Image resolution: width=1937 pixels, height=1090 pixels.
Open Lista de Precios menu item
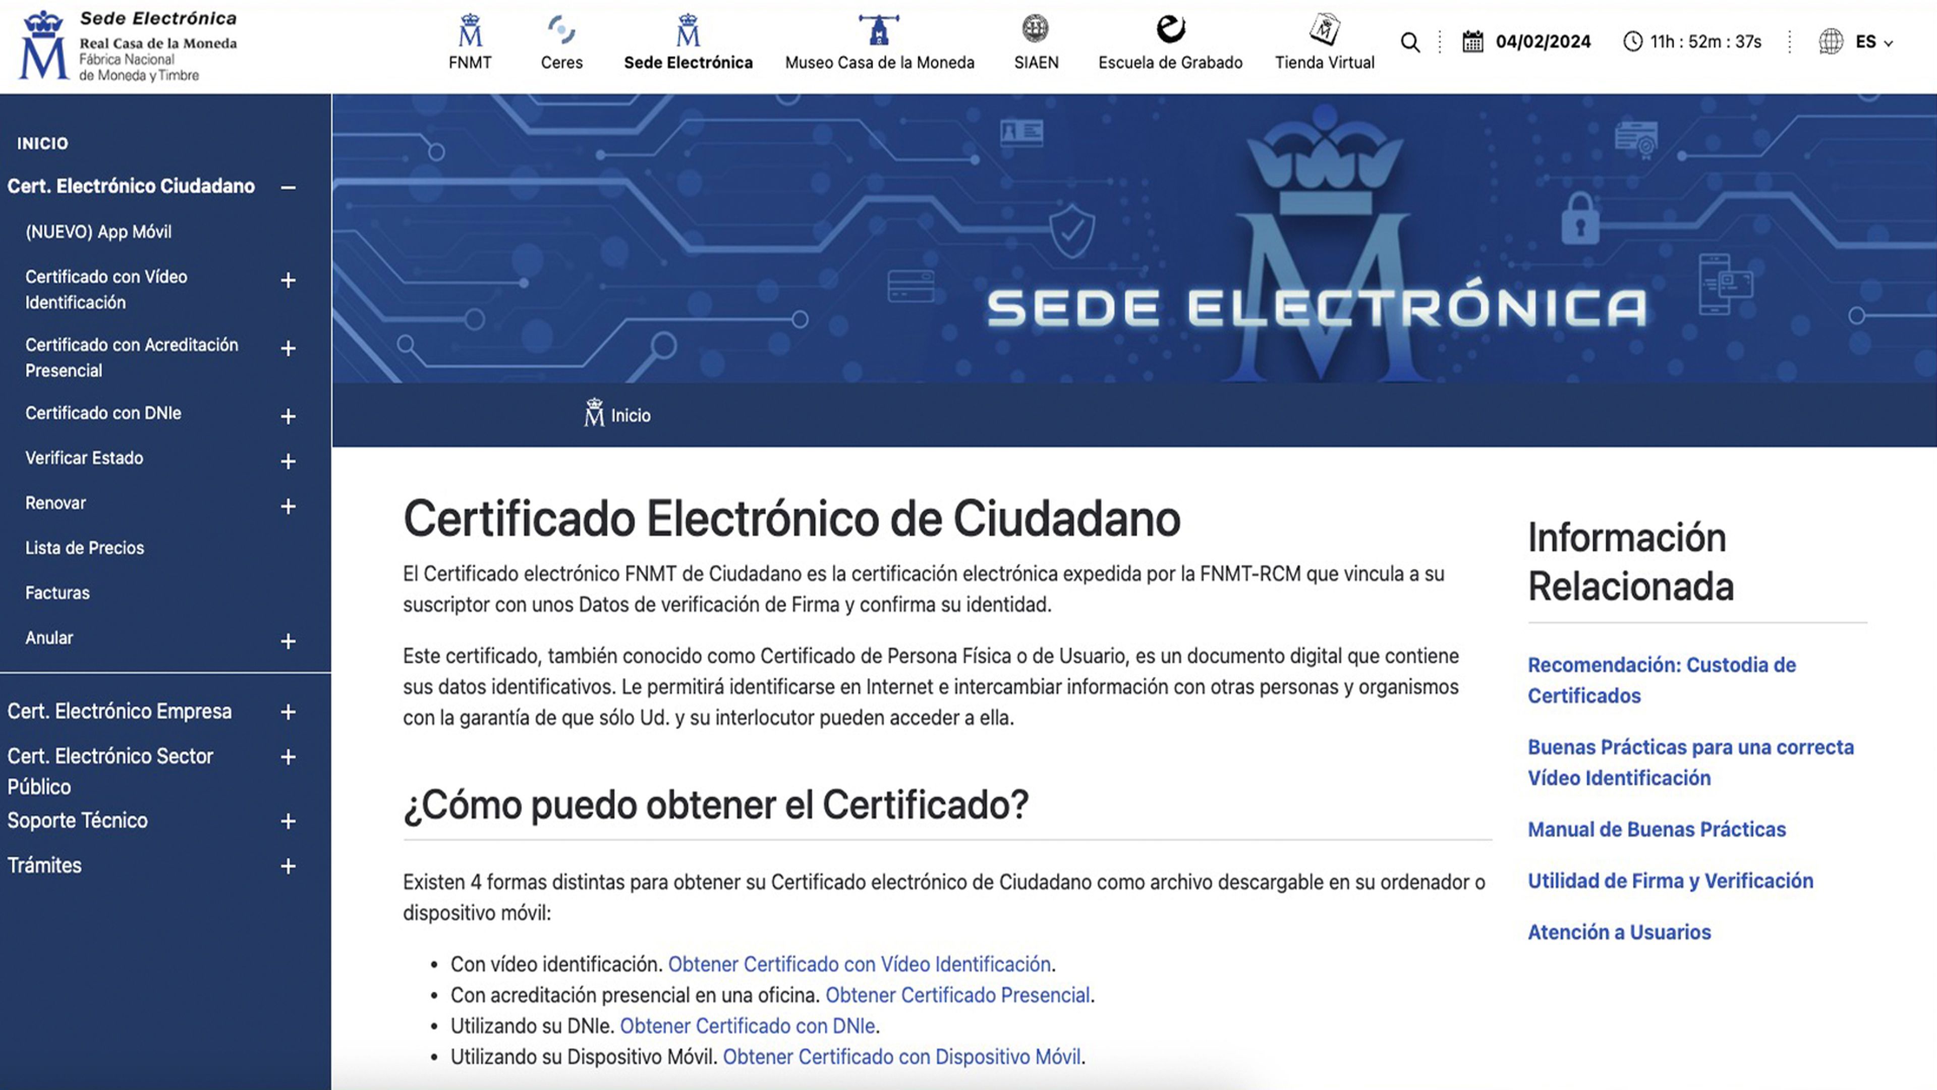tap(85, 548)
